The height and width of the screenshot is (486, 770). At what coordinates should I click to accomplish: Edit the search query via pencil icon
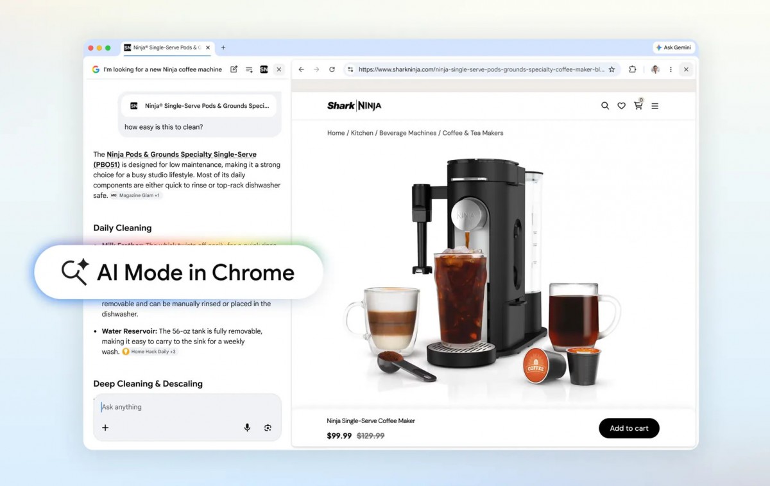[234, 69]
